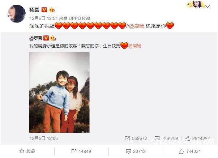
Task: Click the decorative avatar badge beside the chevron
Action: coord(196,4)
